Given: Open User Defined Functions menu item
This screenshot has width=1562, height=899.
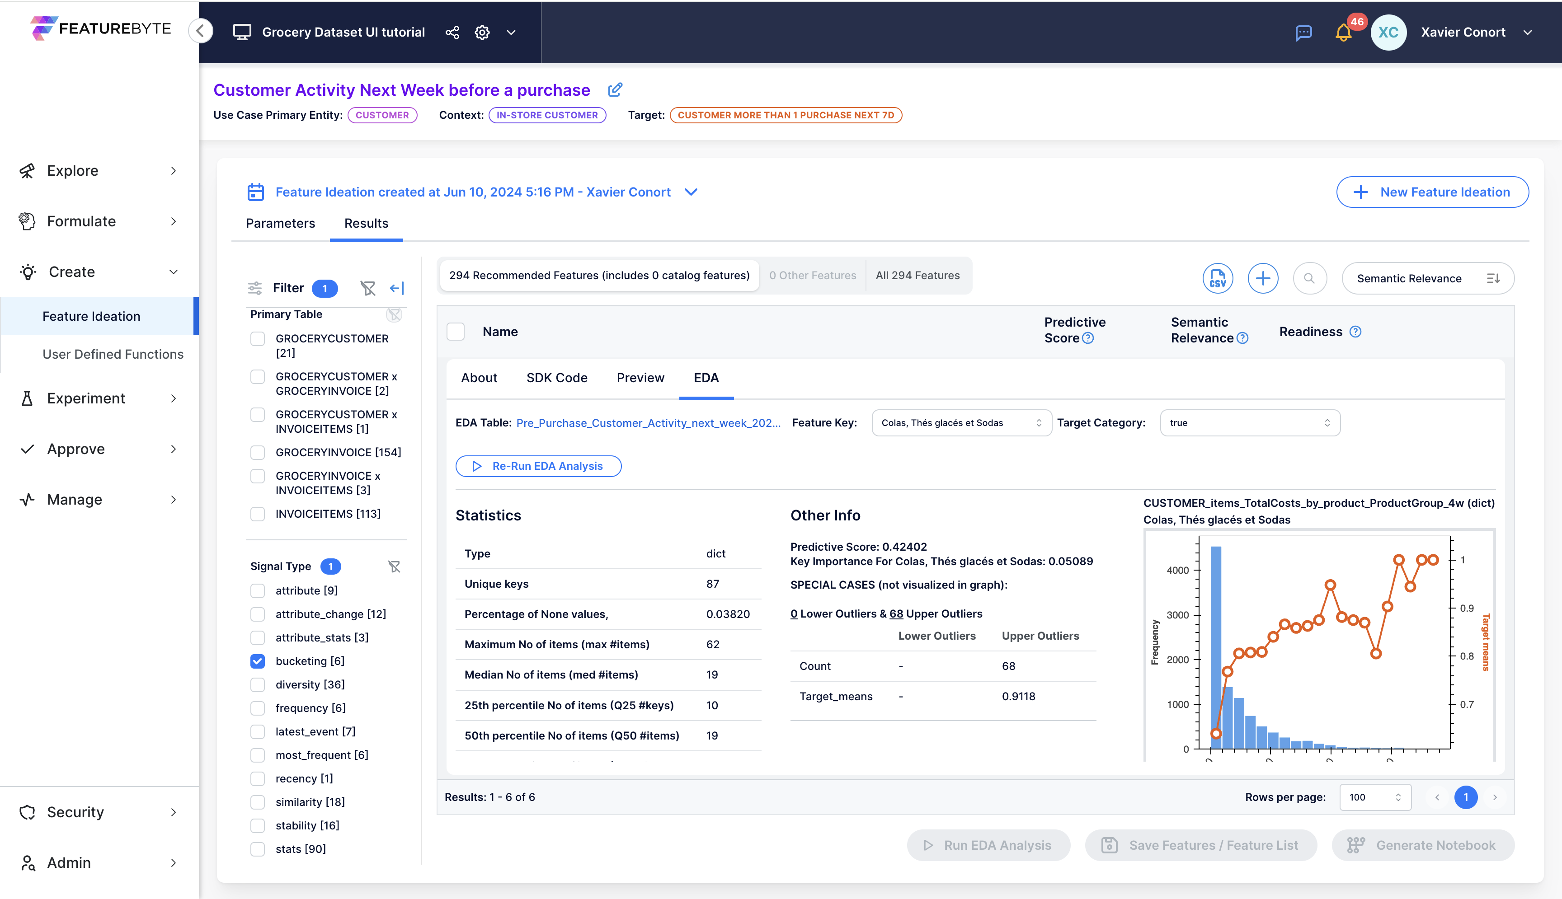Looking at the screenshot, I should pyautogui.click(x=113, y=355).
